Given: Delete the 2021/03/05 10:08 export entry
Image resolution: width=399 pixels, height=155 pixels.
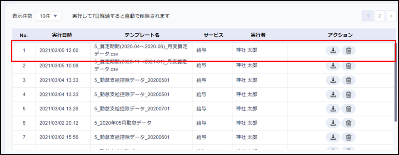Looking at the screenshot, I should coord(348,66).
